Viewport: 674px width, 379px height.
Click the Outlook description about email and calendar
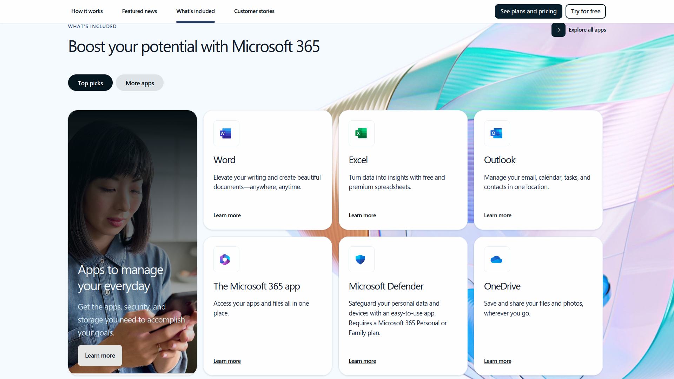[537, 182]
